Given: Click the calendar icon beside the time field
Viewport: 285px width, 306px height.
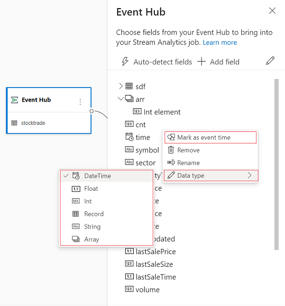Looking at the screenshot, I should coord(129,137).
